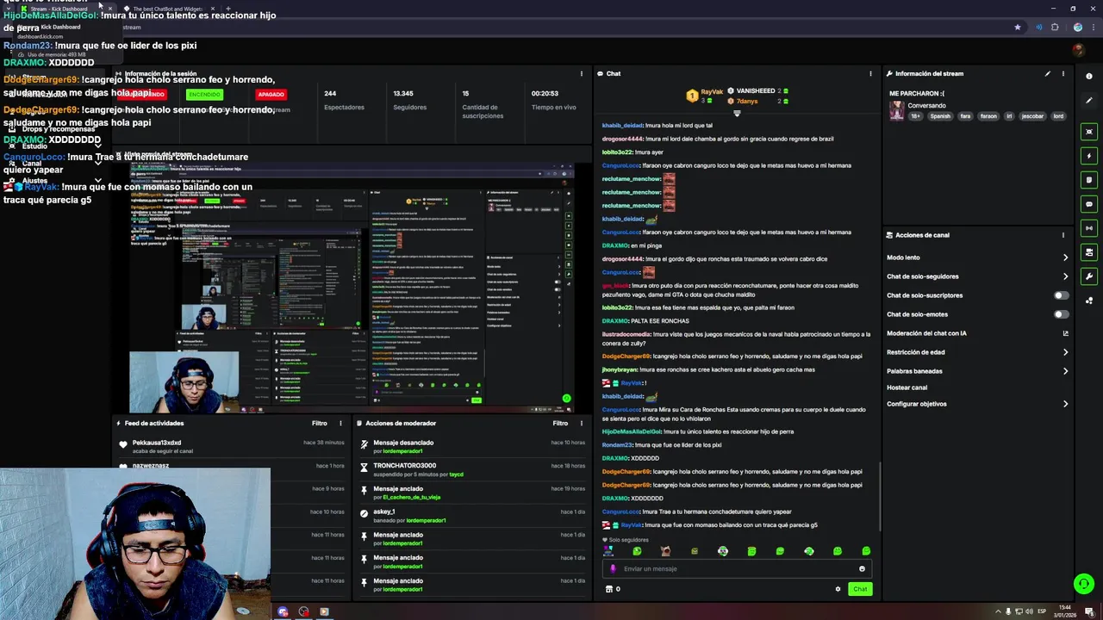Viewport: 1103px width, 620px height.
Task: Insert the first emote in the emote row
Action: [x=608, y=551]
